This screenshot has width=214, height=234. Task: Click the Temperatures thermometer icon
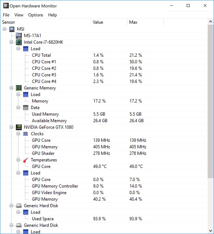click(x=26, y=160)
